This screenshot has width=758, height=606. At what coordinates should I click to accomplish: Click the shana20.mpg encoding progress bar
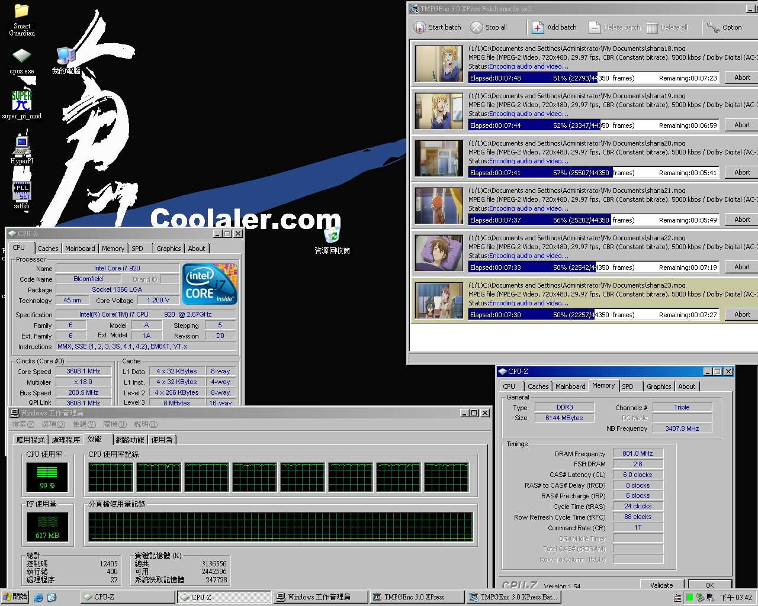(594, 173)
